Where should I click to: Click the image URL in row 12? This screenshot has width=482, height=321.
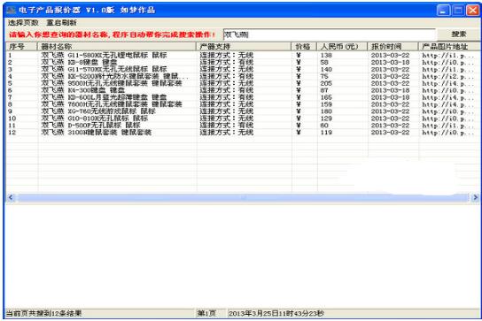447,133
